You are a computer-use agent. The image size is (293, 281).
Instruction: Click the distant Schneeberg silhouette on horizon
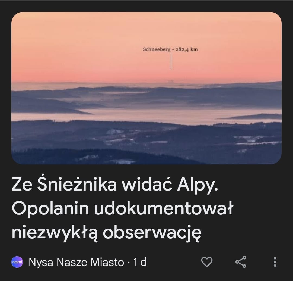tap(170, 82)
